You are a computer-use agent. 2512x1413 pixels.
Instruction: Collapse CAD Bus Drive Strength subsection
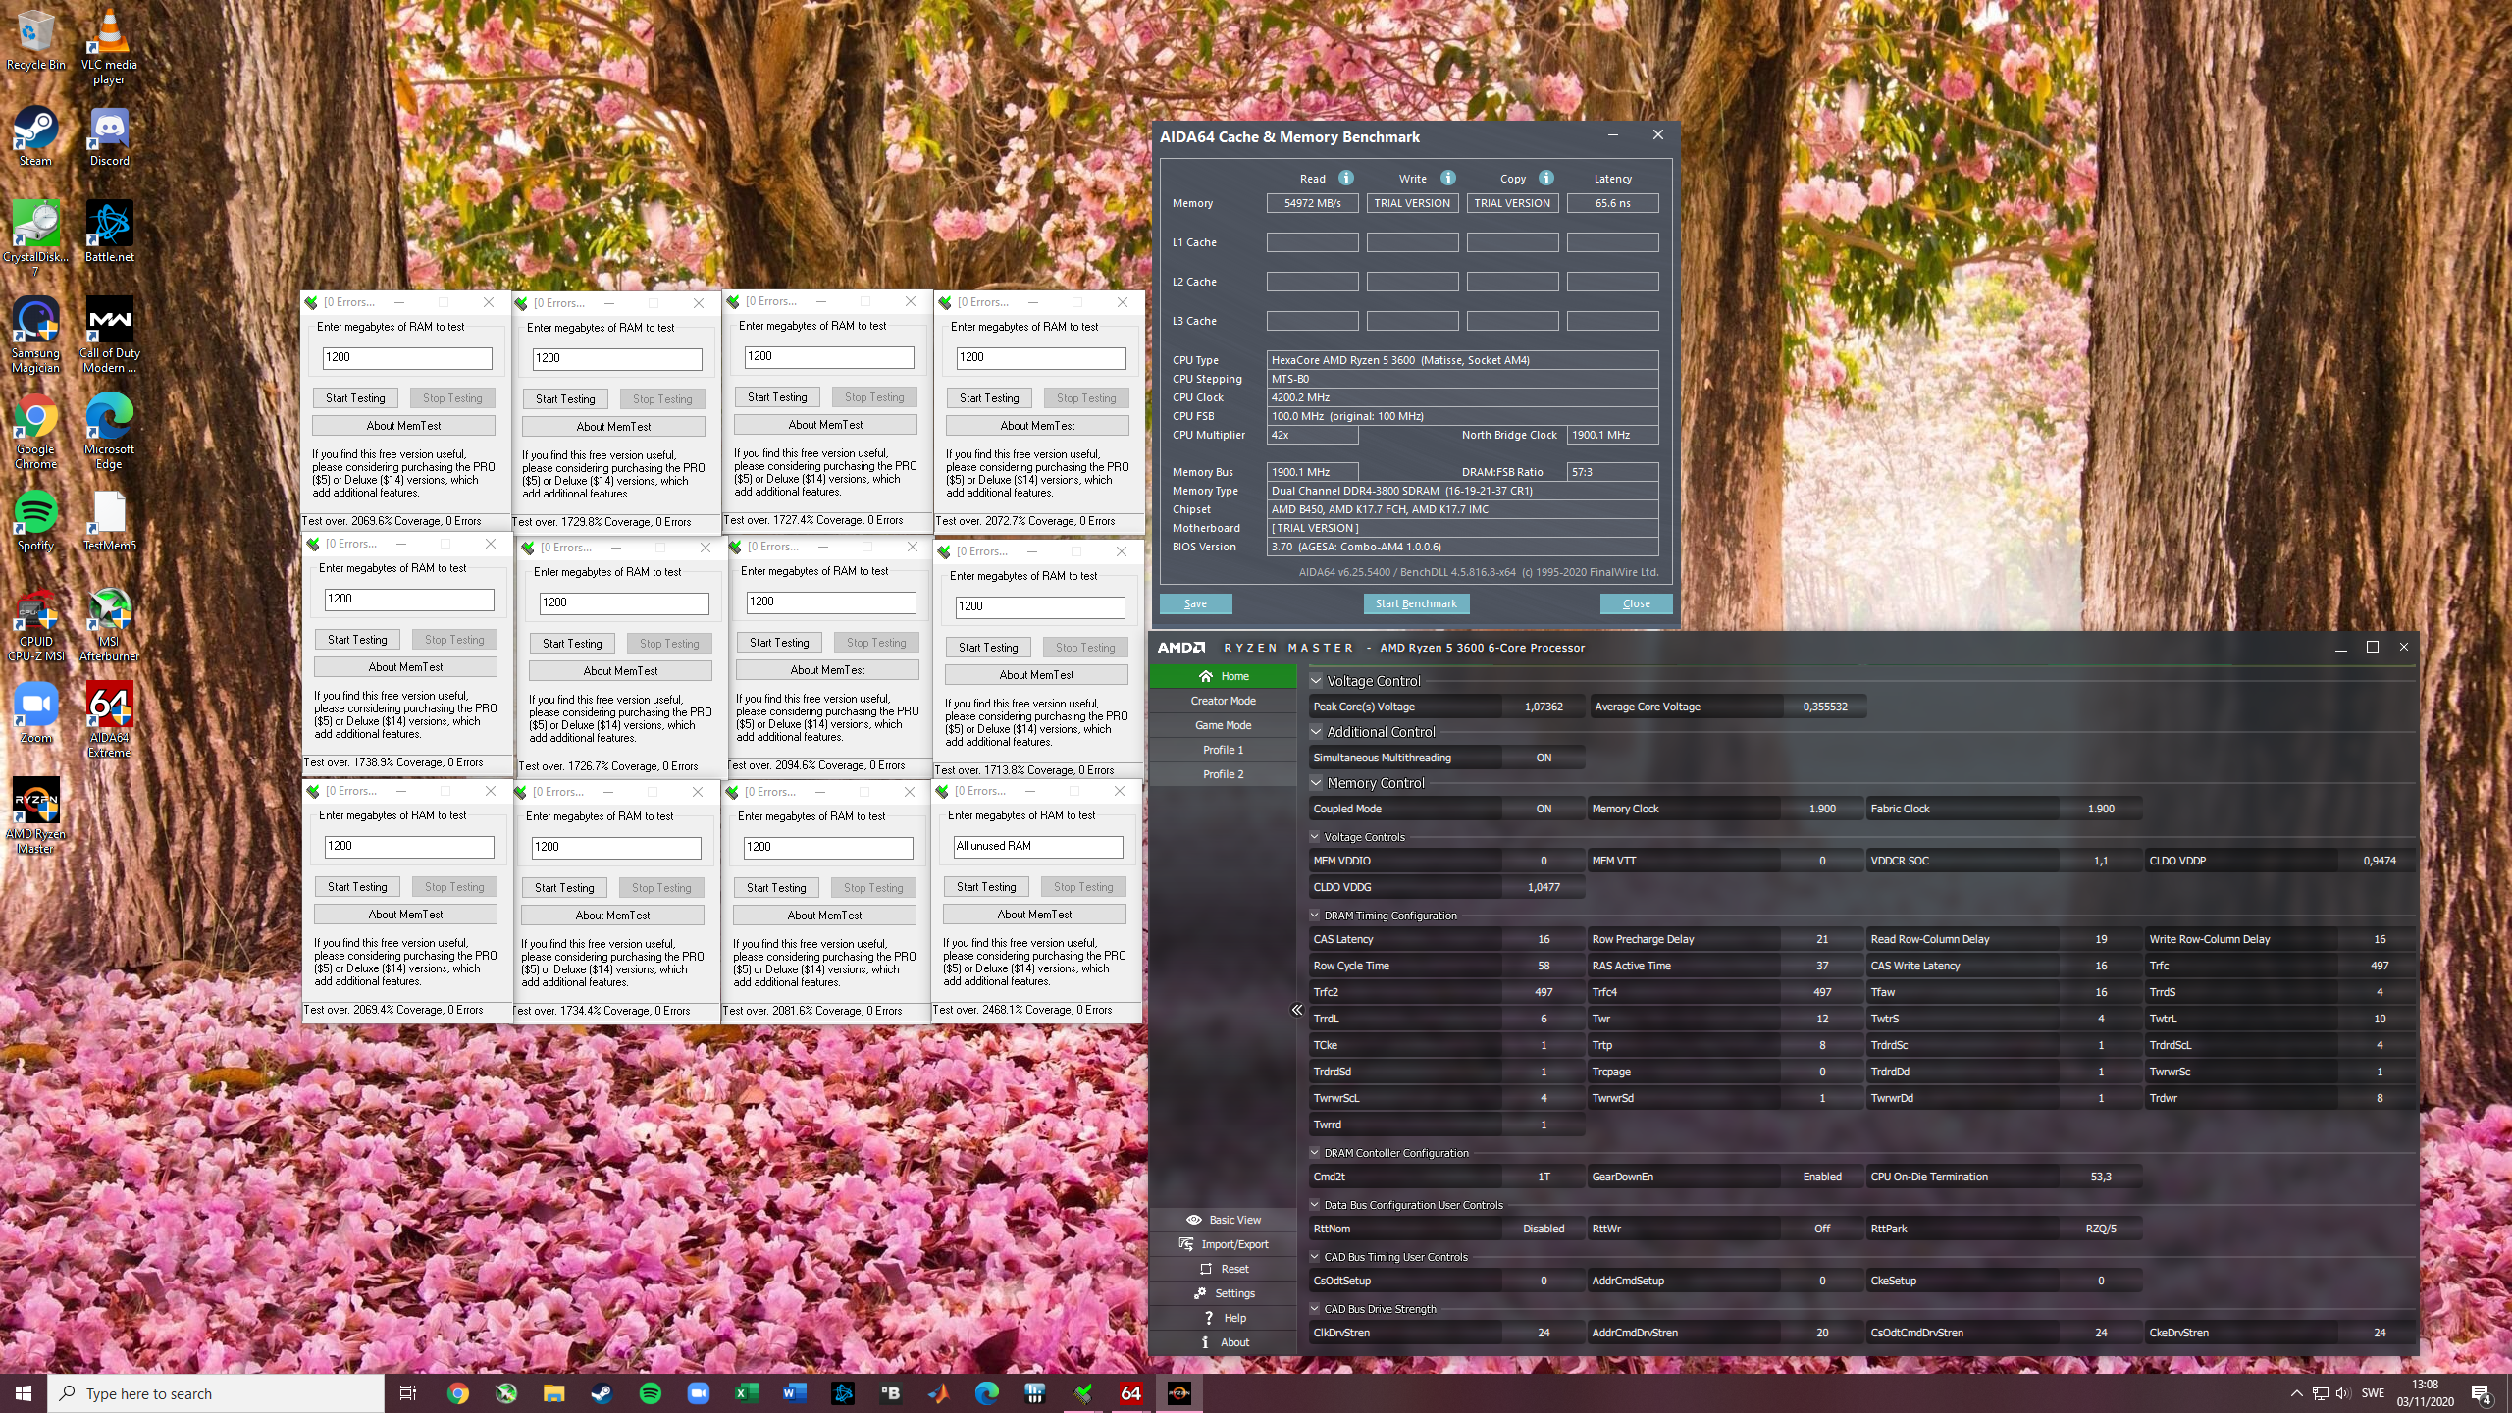[1315, 1309]
